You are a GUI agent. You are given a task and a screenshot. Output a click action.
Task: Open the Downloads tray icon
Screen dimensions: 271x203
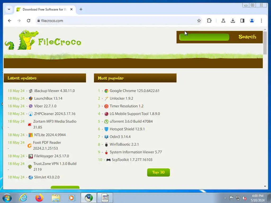[x=233, y=21]
